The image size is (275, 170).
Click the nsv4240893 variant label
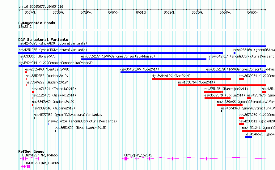click(x=53, y=43)
